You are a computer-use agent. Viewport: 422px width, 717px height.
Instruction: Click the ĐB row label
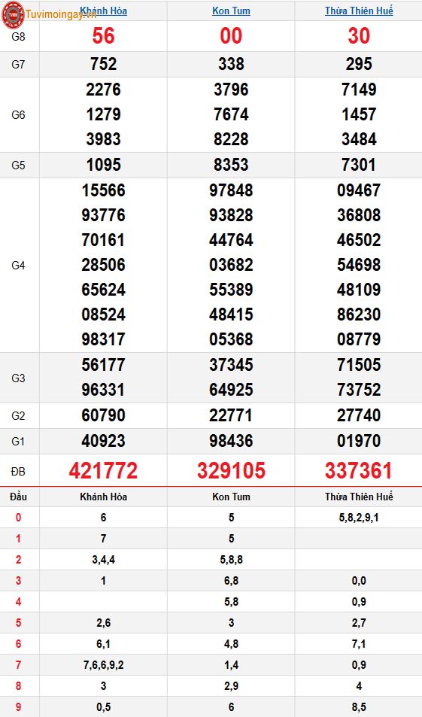coord(18,472)
